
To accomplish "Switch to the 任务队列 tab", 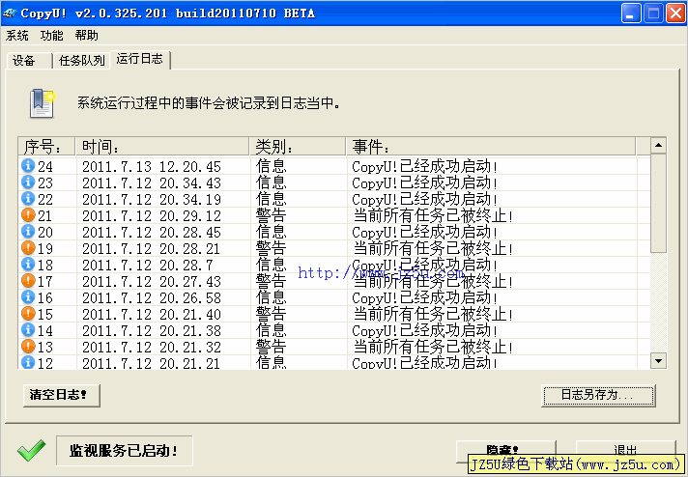I will (81, 61).
